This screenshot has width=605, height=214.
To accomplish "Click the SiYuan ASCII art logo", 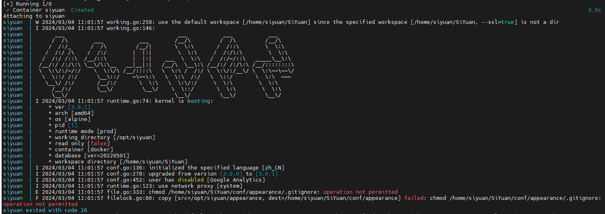I will [x=167, y=65].
